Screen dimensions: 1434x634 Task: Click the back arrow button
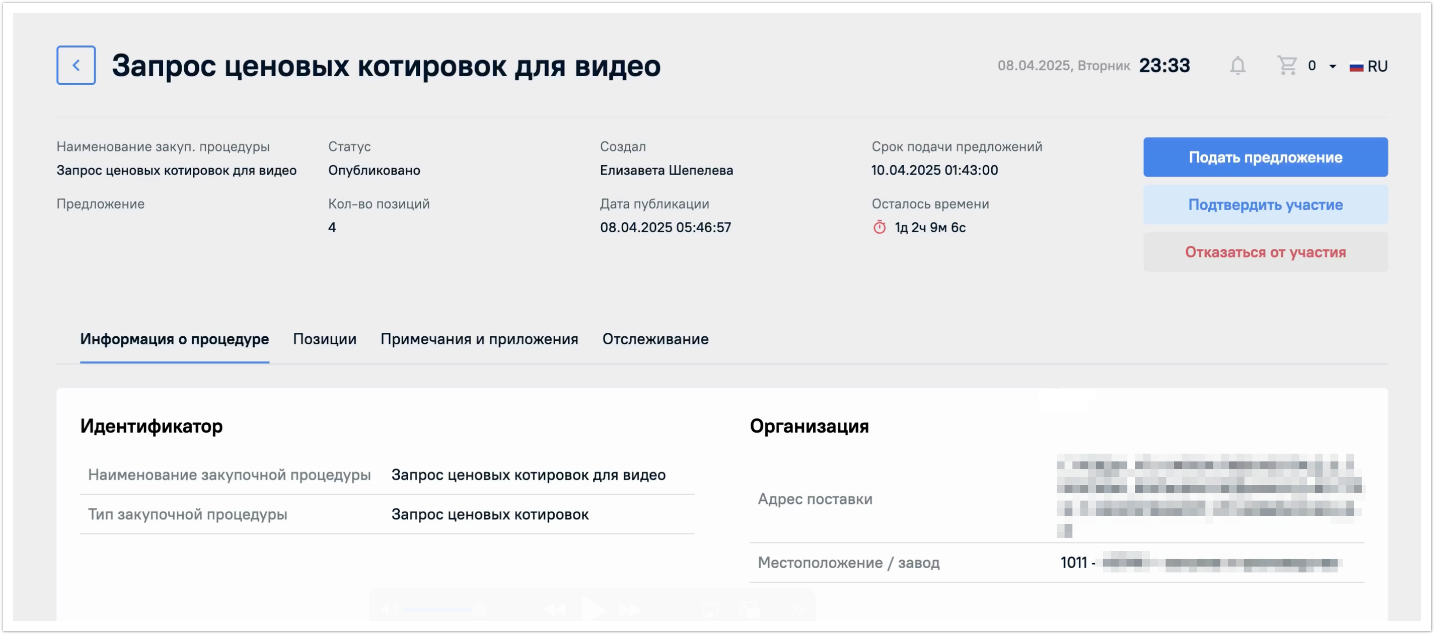coord(76,65)
